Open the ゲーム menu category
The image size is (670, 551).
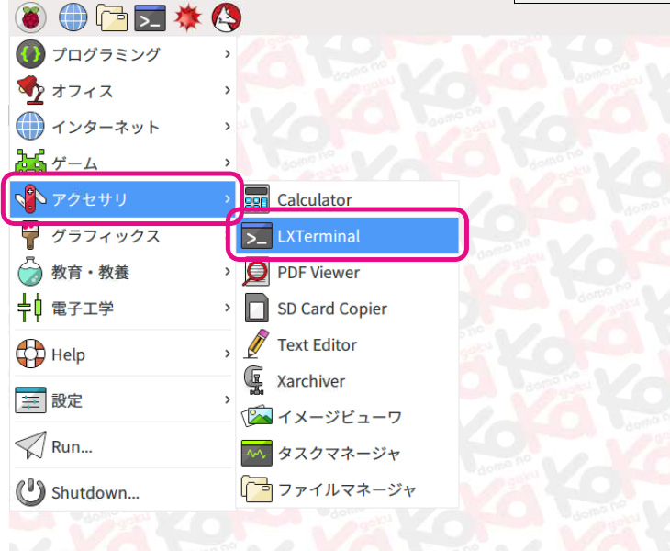123,163
